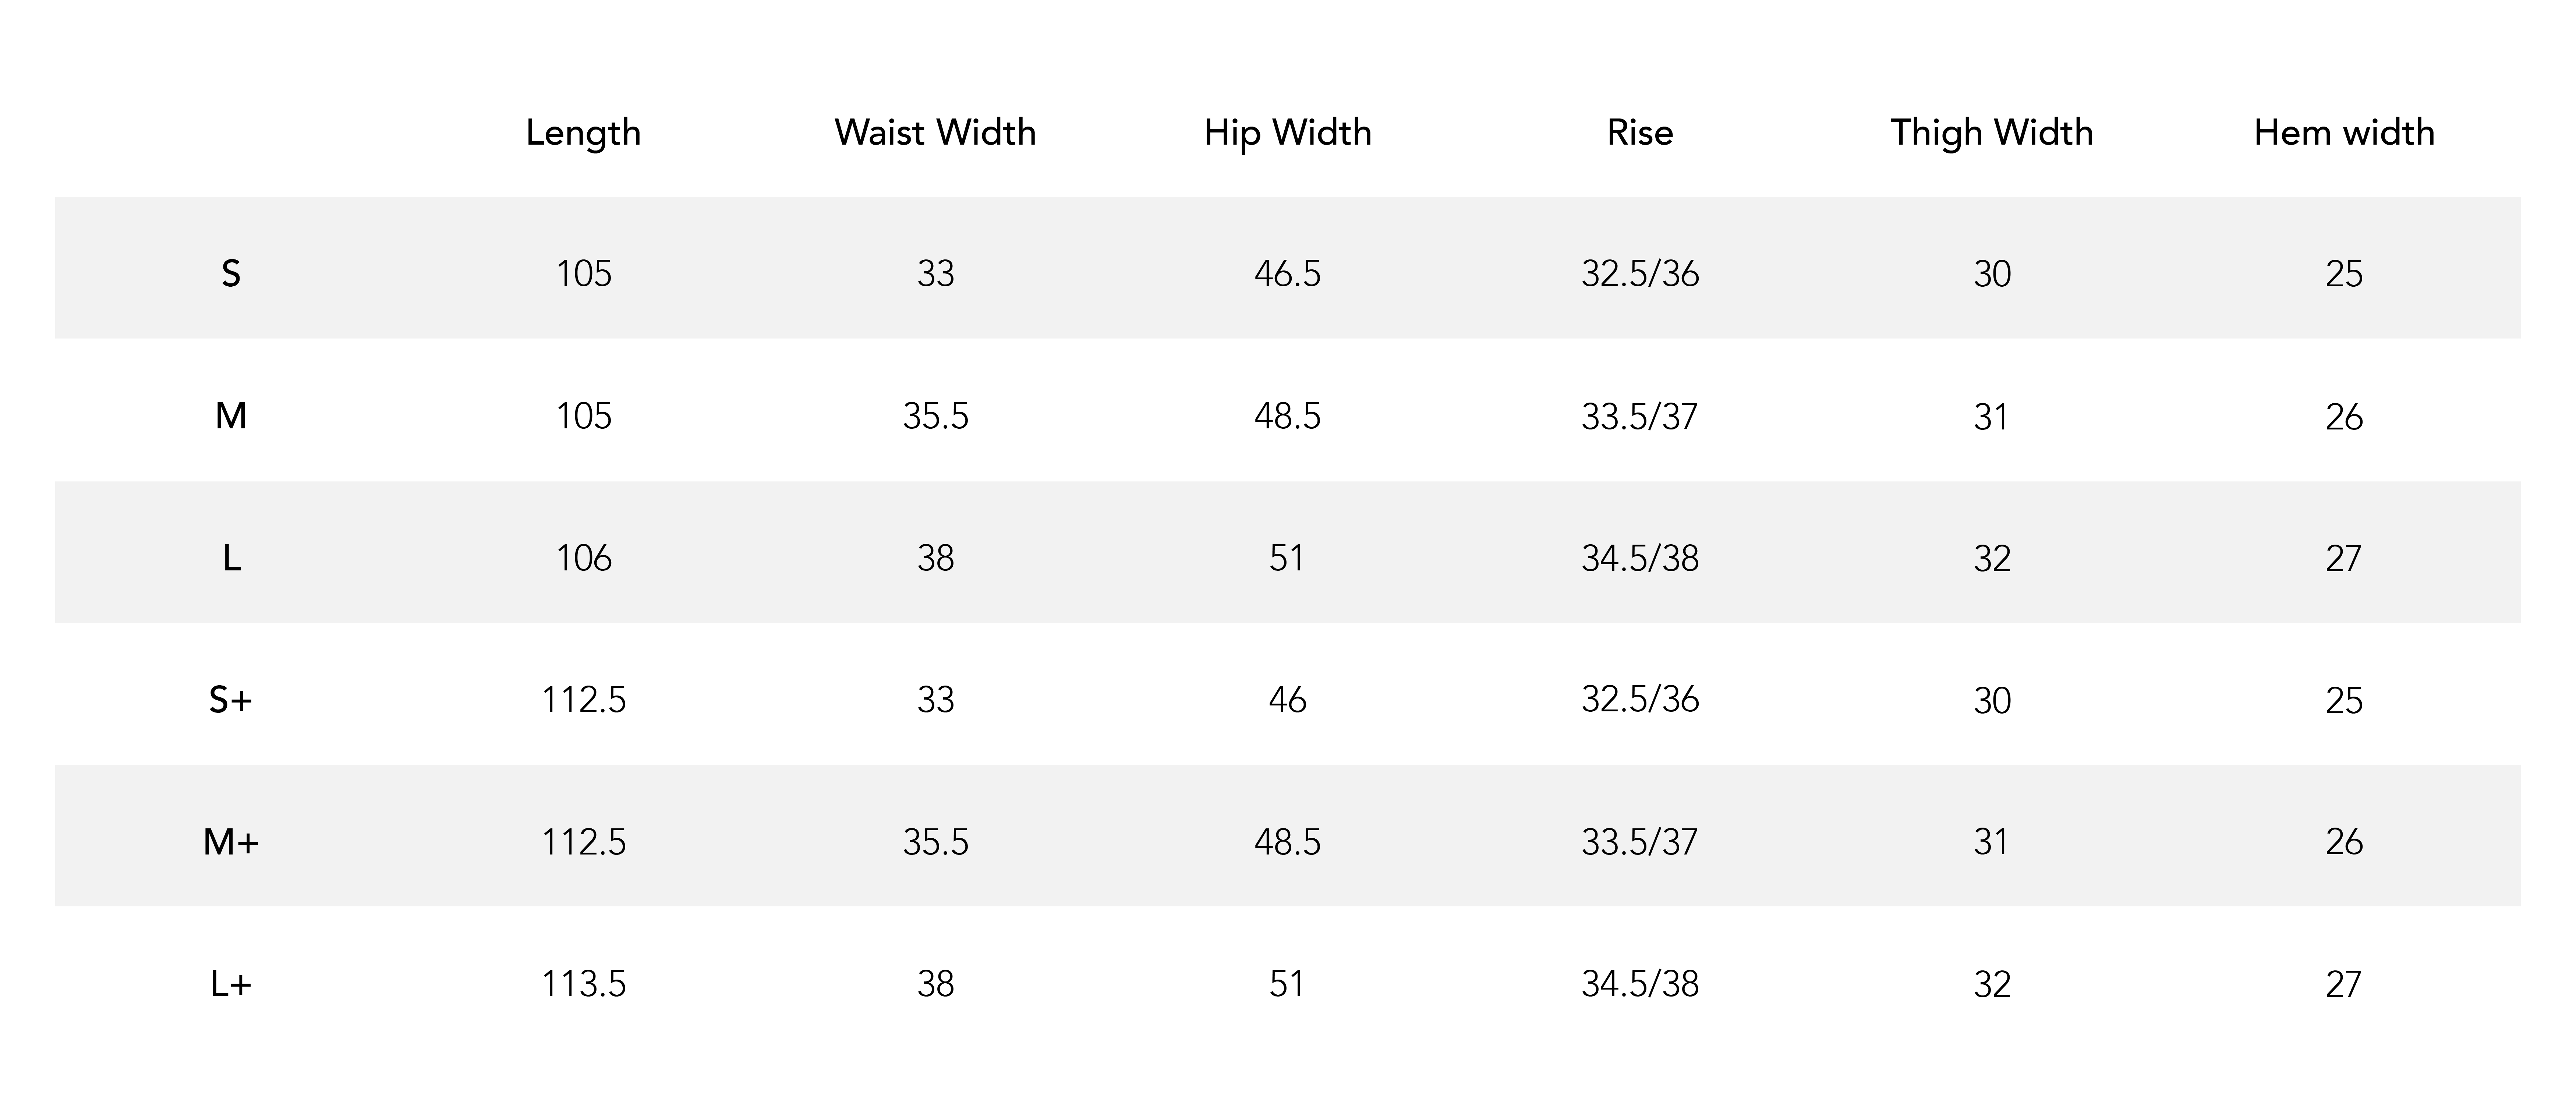Select the M+ size row label

coord(231,842)
